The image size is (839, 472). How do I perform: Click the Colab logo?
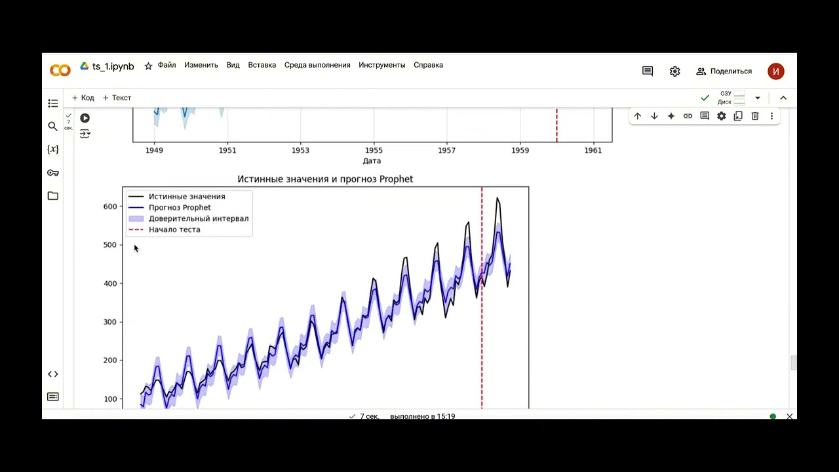(60, 71)
